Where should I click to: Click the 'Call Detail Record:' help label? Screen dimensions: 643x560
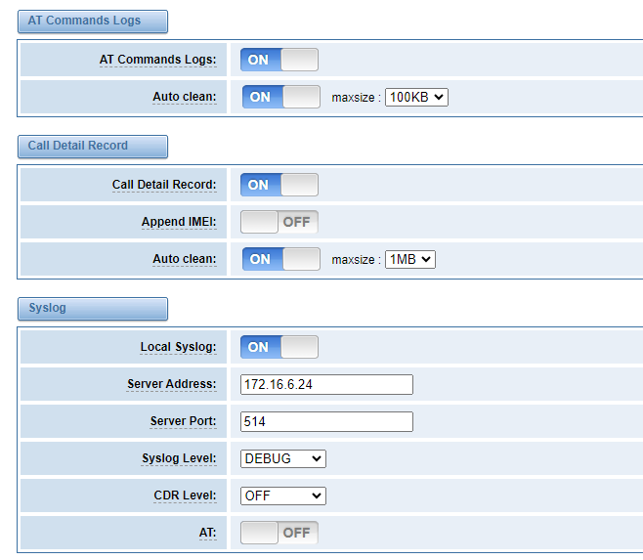click(164, 185)
